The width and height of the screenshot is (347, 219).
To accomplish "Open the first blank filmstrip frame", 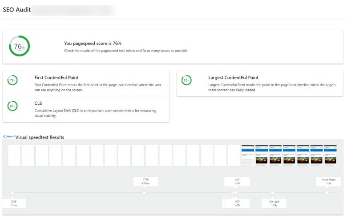I will coord(14,155).
